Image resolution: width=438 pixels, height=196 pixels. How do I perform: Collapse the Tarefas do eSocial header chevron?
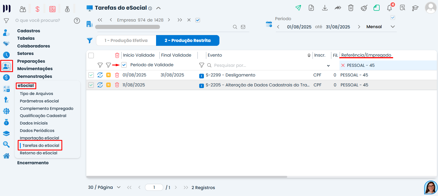159,8
